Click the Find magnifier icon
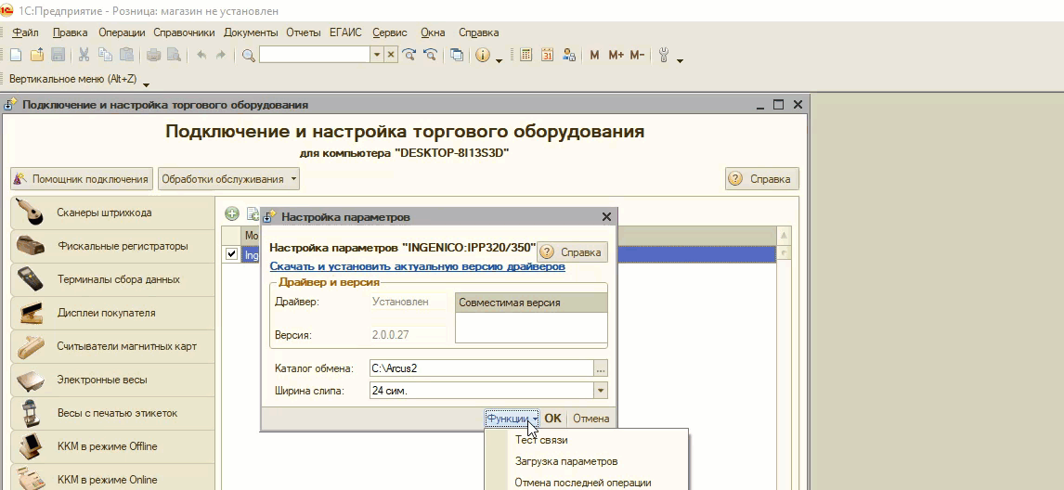The image size is (1064, 490). pyautogui.click(x=248, y=56)
